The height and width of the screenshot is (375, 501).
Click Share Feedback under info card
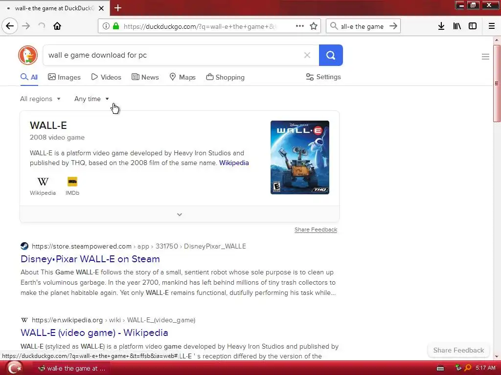[316, 229]
